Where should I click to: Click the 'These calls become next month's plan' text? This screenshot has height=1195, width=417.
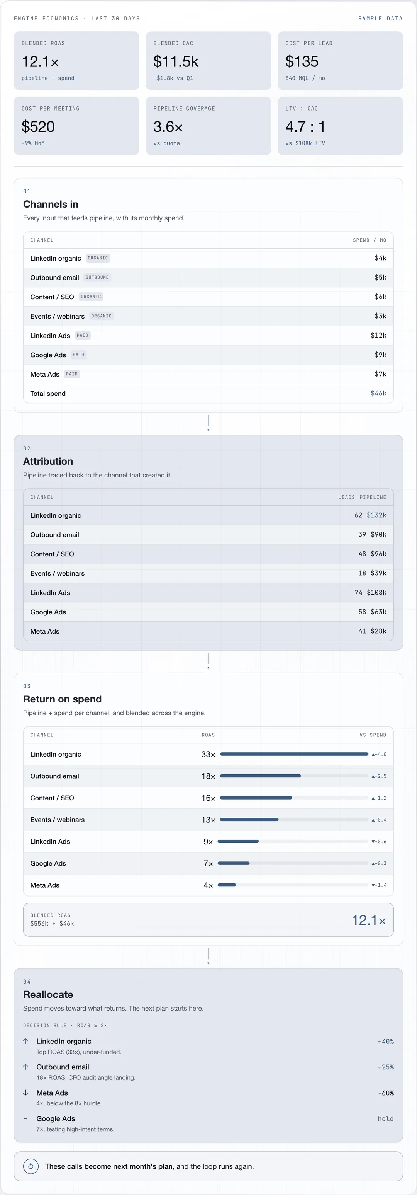coord(109,1166)
